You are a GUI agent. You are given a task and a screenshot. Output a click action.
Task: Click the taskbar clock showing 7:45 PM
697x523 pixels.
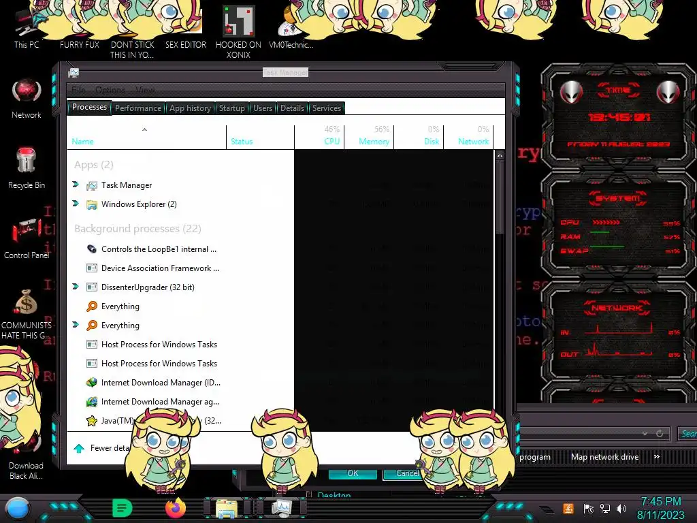coord(660,508)
